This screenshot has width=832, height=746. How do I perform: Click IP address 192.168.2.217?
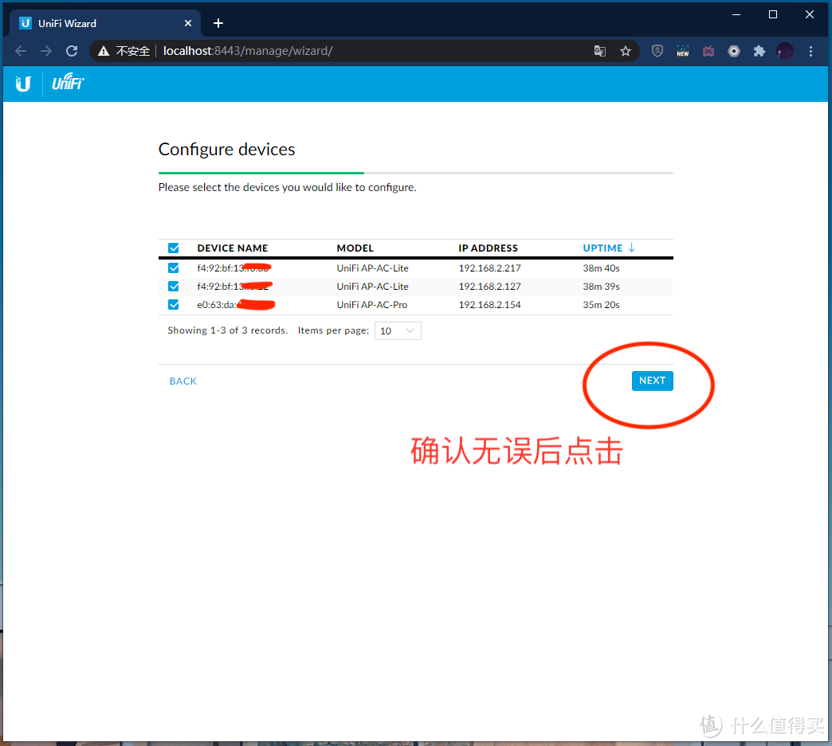(x=490, y=268)
